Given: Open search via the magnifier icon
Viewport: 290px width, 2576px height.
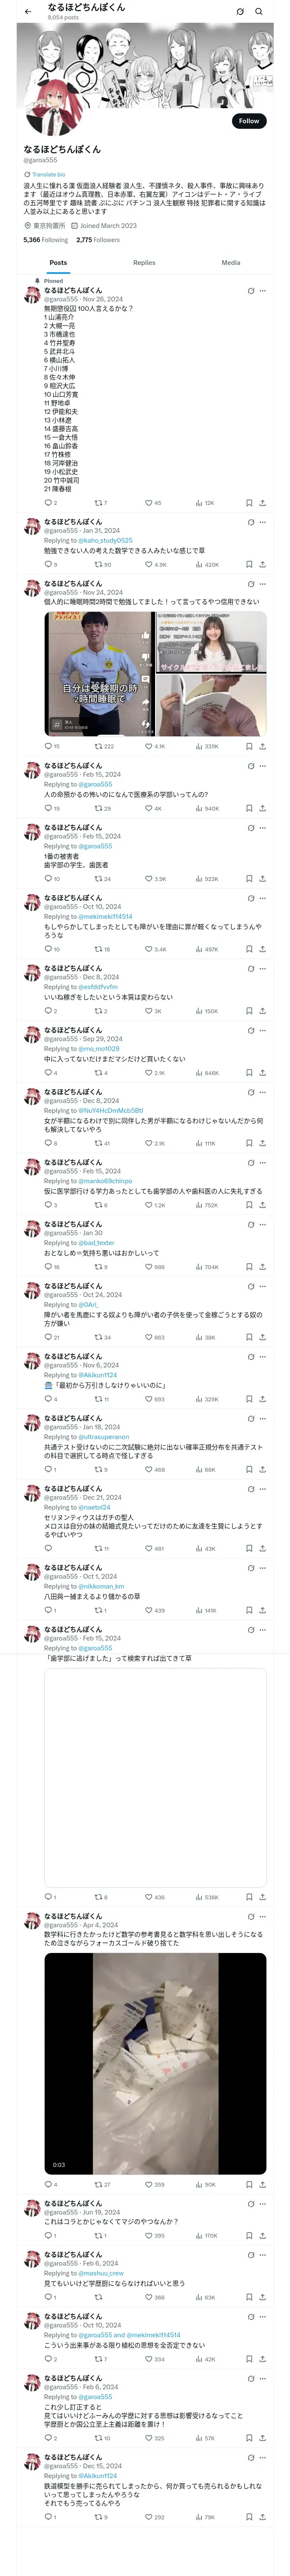Looking at the screenshot, I should (x=259, y=12).
